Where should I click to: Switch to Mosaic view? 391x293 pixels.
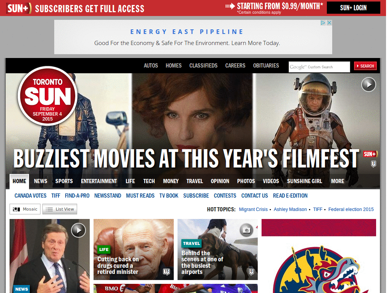click(x=25, y=209)
